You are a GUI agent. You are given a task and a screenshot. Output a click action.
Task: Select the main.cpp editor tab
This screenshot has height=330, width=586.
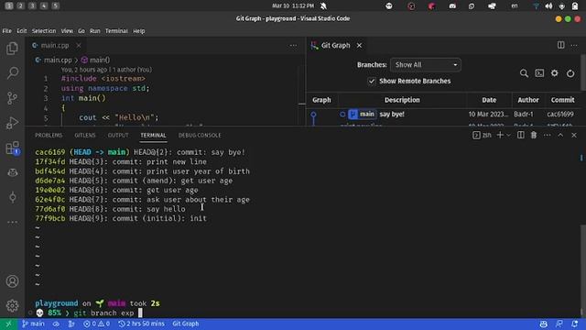pyautogui.click(x=55, y=45)
